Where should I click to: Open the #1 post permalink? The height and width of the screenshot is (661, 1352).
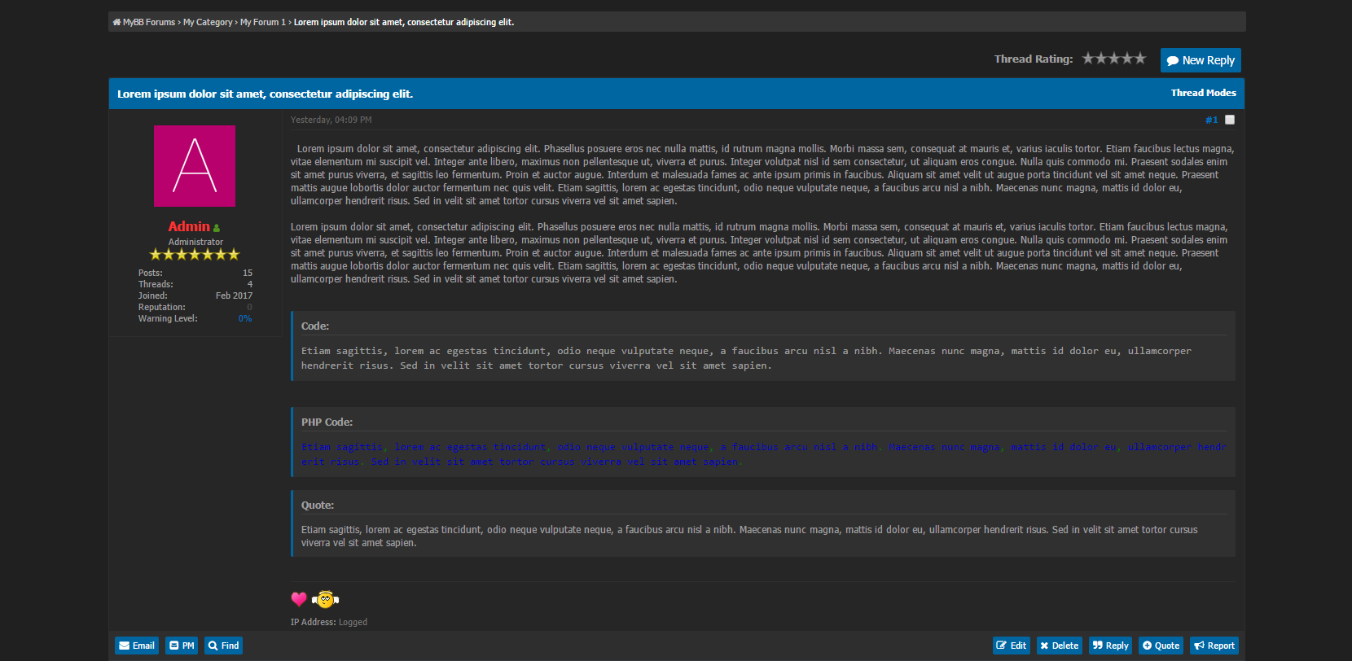click(x=1211, y=120)
